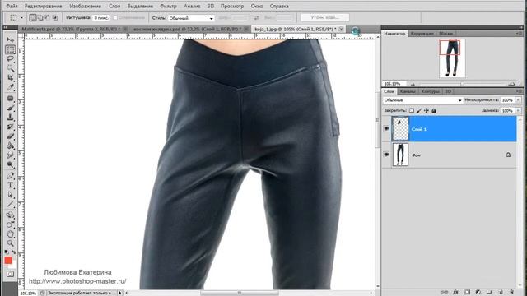Select the Move tool
The height and width of the screenshot is (296, 527).
(x=10, y=39)
